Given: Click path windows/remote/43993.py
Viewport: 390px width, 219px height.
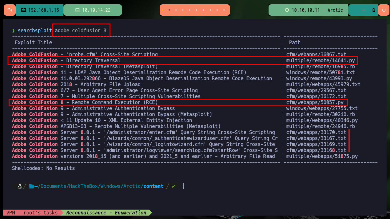Looking at the screenshot, I should point(319,78).
